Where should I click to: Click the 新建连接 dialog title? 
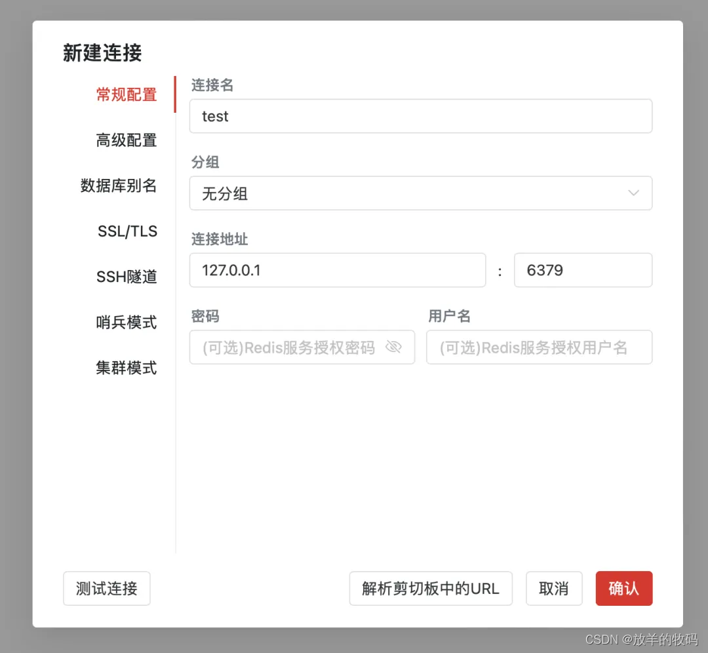102,53
